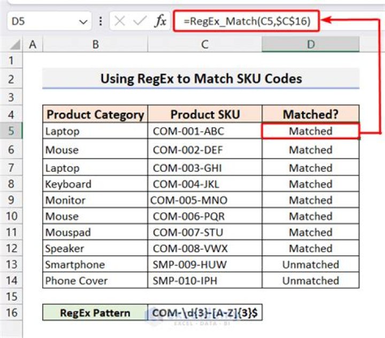This screenshot has height=338, width=385.
Task: Cancel formula entry with the X icon
Action: pyautogui.click(x=120, y=21)
